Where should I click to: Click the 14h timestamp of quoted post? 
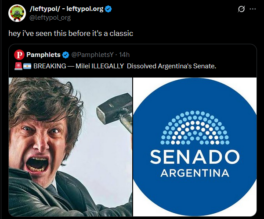(124, 55)
